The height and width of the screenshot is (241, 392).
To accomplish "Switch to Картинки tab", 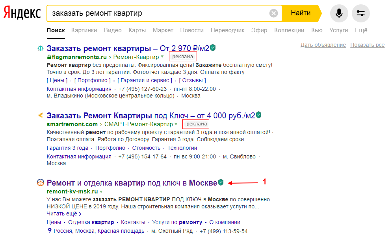I will [x=84, y=30].
